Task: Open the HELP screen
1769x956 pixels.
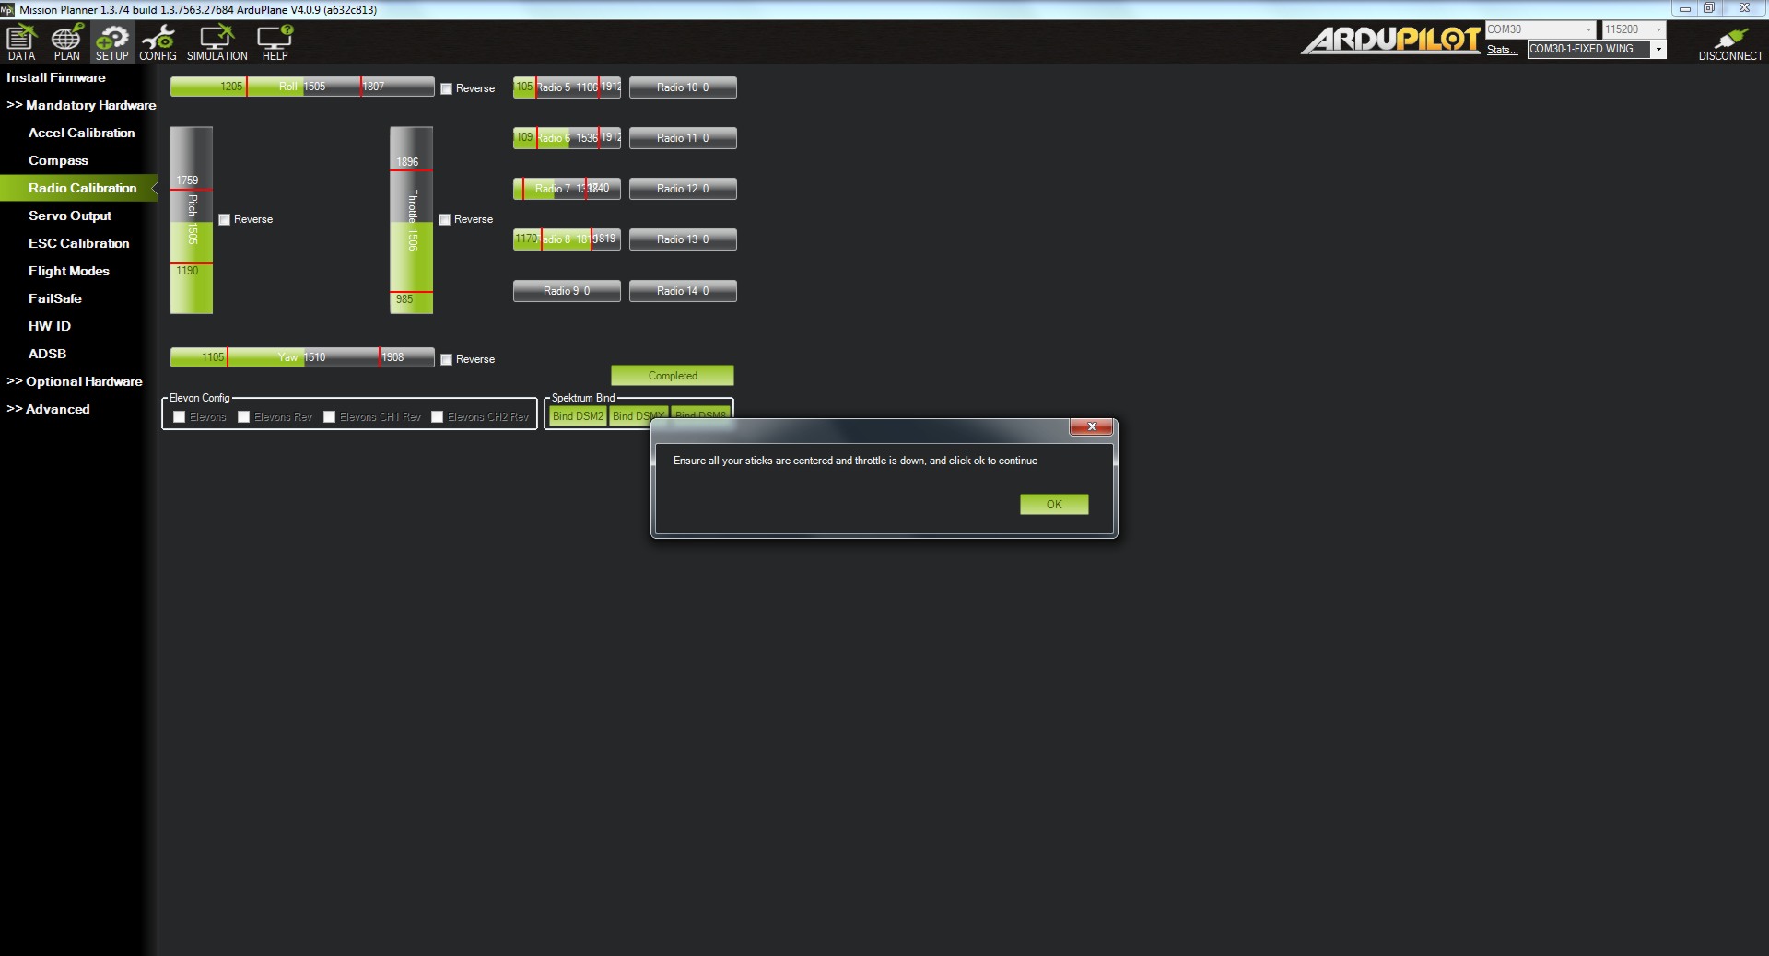Action: pyautogui.click(x=275, y=42)
